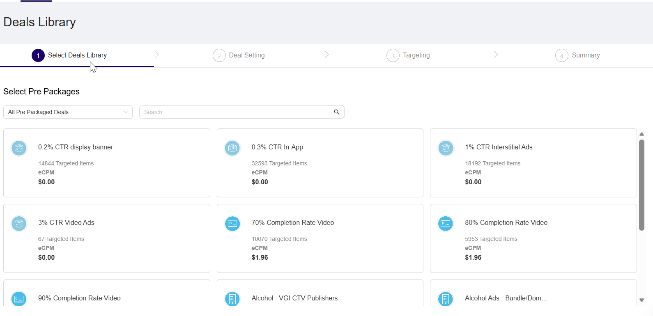
Task: Select the 70% Completion Rate Video title
Action: point(293,222)
